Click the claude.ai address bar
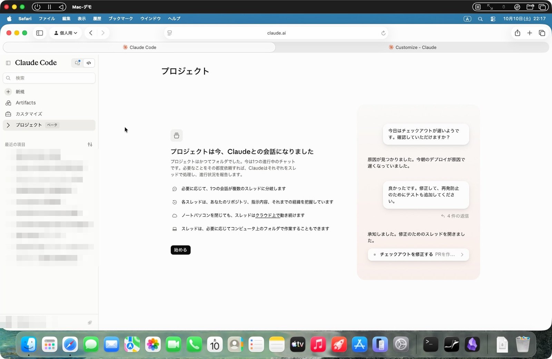552x359 pixels. click(276, 33)
